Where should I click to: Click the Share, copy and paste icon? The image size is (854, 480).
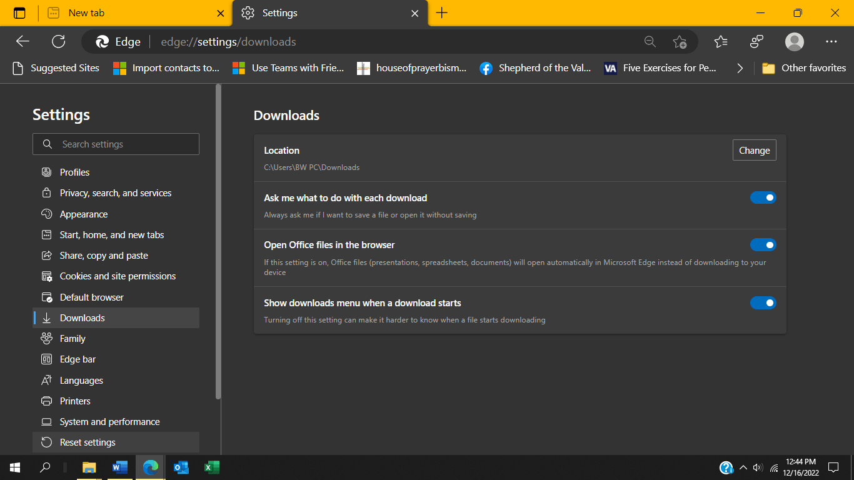[46, 255]
